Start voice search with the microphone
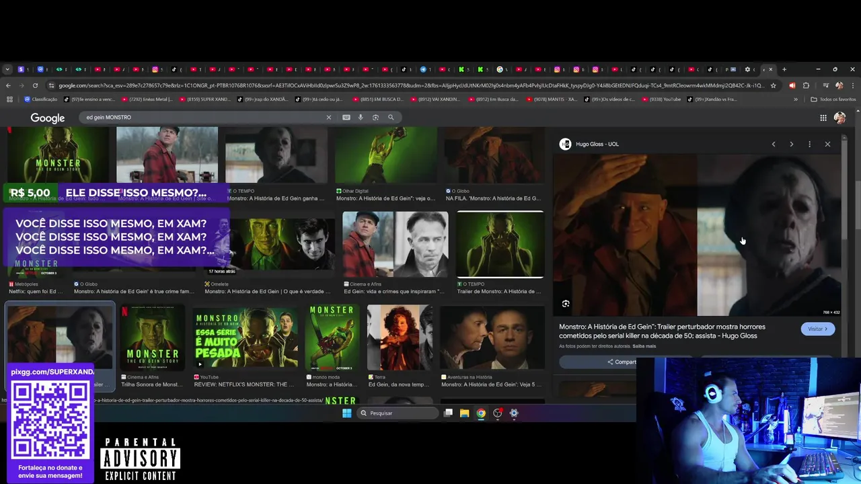861x484 pixels. tap(361, 117)
